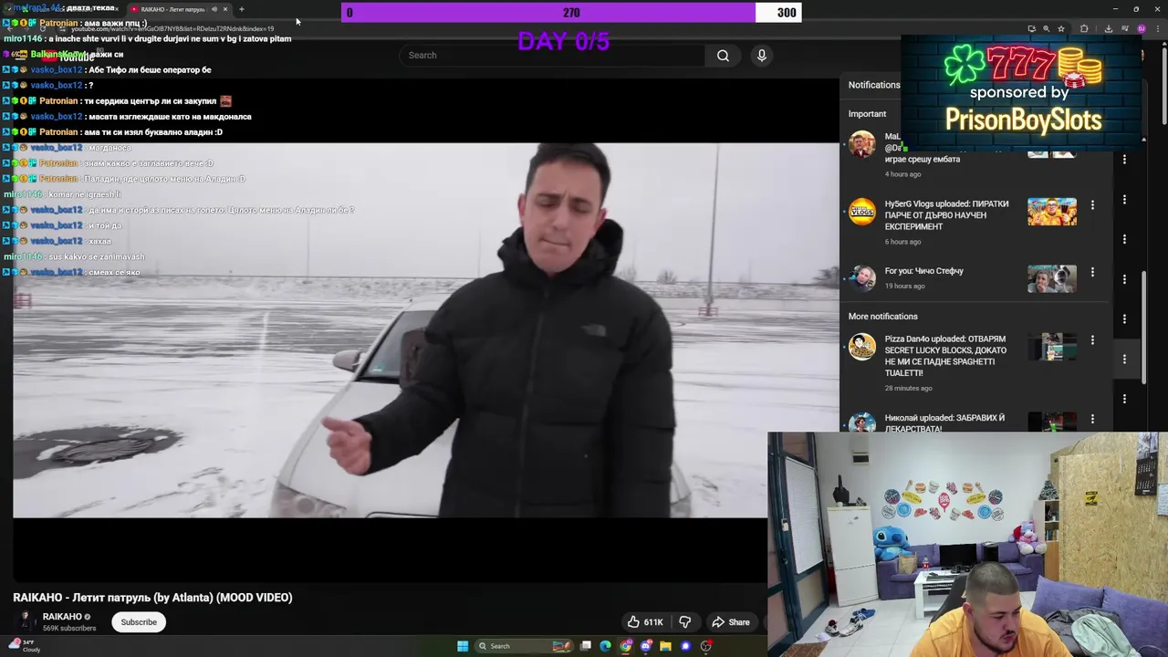
Task: Subscribe to the RAIKAHO channel
Action: pos(139,622)
